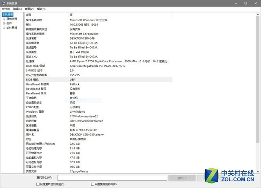Select the 处理器 row label
The image size is (261, 188).
30,61
